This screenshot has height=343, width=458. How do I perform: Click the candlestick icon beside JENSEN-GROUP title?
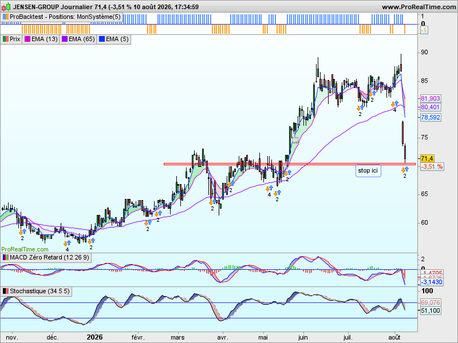point(6,6)
